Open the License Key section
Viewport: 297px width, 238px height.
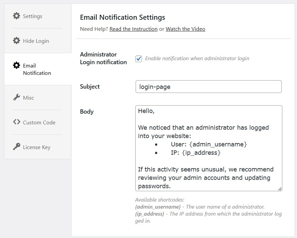[37, 147]
